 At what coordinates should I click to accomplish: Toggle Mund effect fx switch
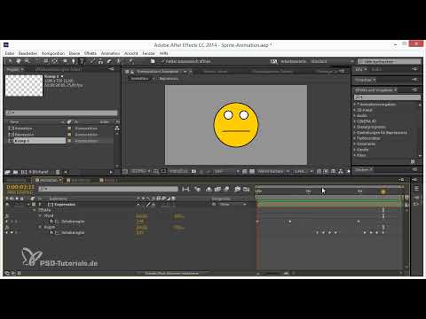pyautogui.click(x=7, y=216)
